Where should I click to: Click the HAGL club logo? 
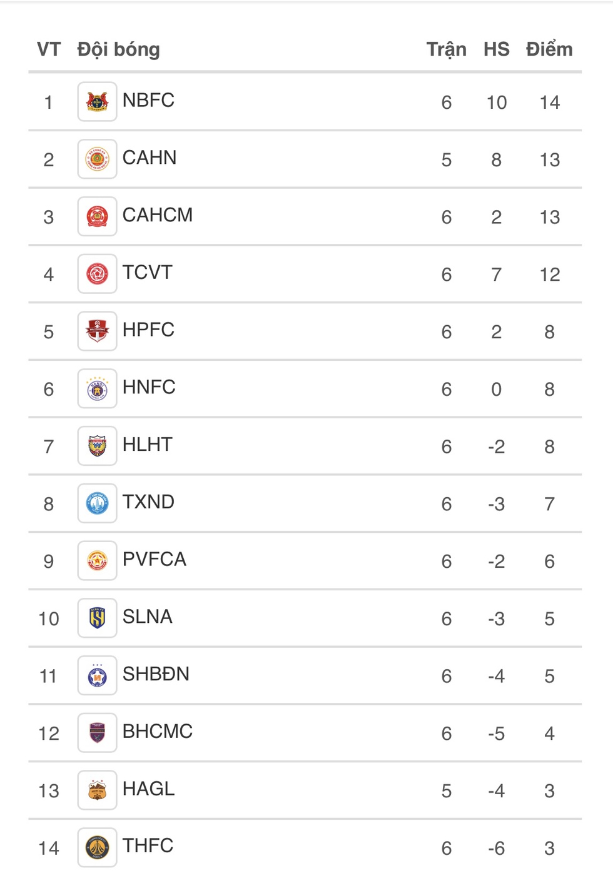click(97, 790)
